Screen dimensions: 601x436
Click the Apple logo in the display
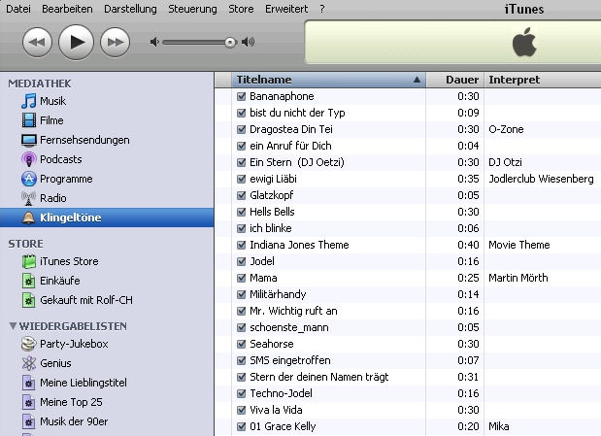(x=524, y=42)
